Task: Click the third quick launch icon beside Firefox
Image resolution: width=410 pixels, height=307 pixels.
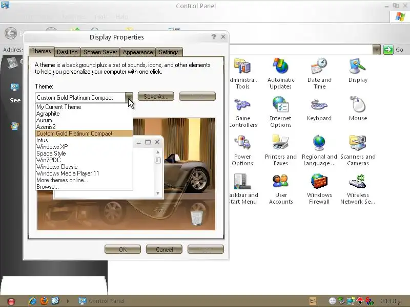Action: (55, 301)
